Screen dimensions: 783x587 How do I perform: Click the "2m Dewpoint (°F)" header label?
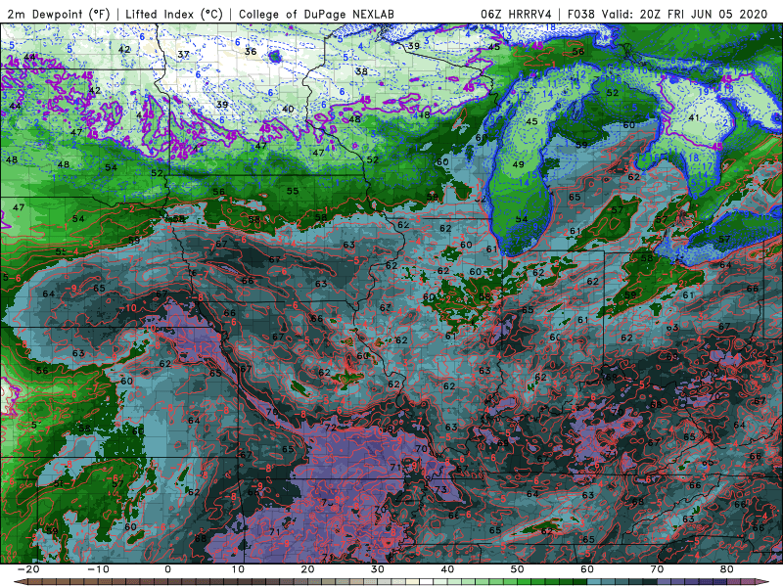coord(59,15)
